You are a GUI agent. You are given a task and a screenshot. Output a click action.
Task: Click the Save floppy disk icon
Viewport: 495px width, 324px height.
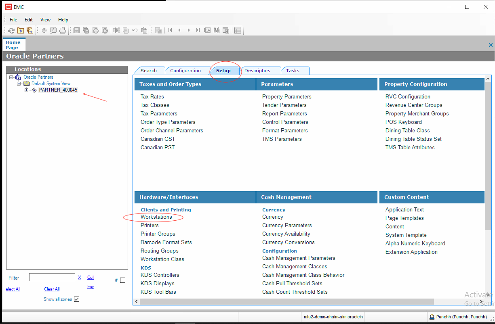(77, 30)
